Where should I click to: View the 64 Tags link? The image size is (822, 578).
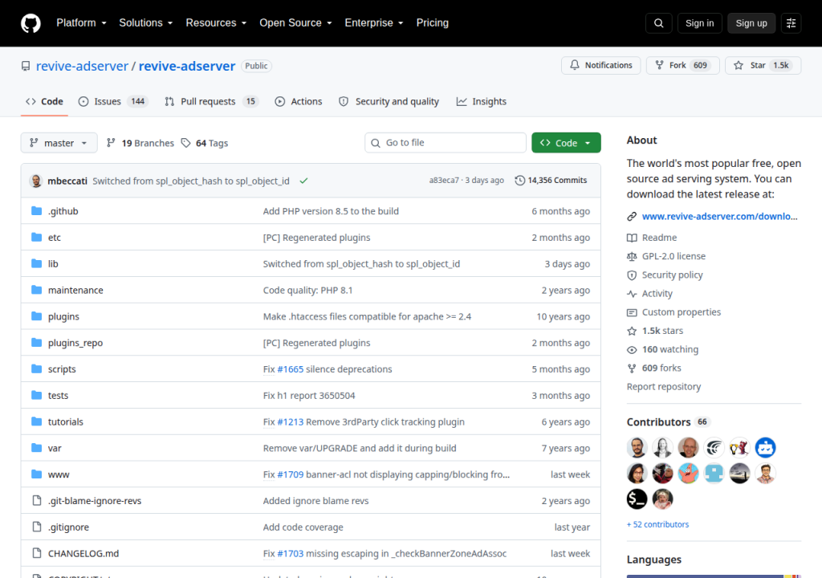pos(205,143)
